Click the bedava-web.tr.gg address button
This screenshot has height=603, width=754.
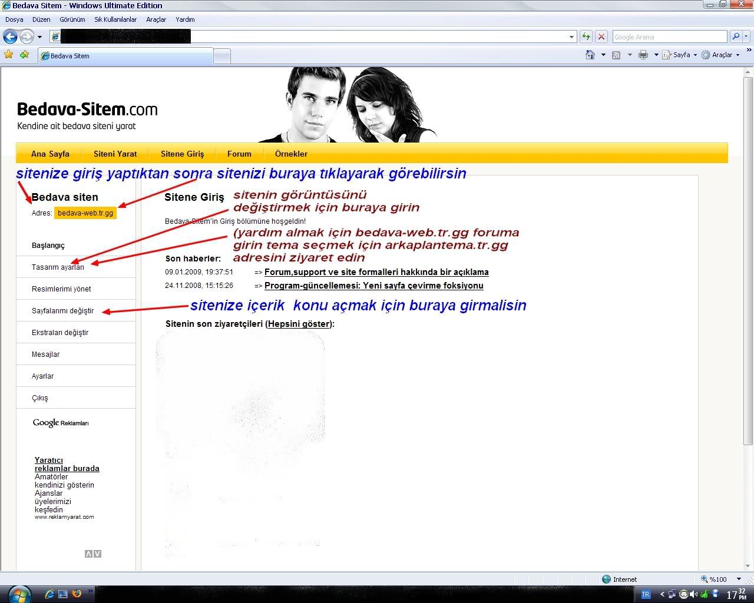[85, 213]
